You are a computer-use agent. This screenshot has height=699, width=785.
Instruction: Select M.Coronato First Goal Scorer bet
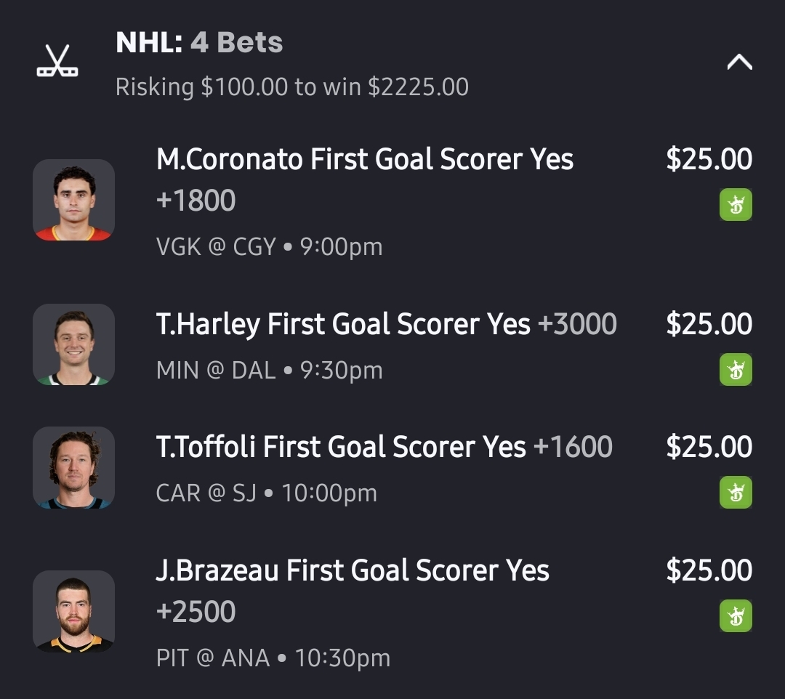pyautogui.click(x=364, y=160)
